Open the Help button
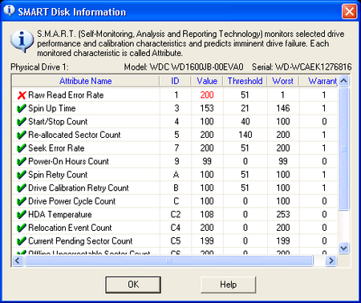The width and height of the screenshot is (361, 303). coord(228,285)
